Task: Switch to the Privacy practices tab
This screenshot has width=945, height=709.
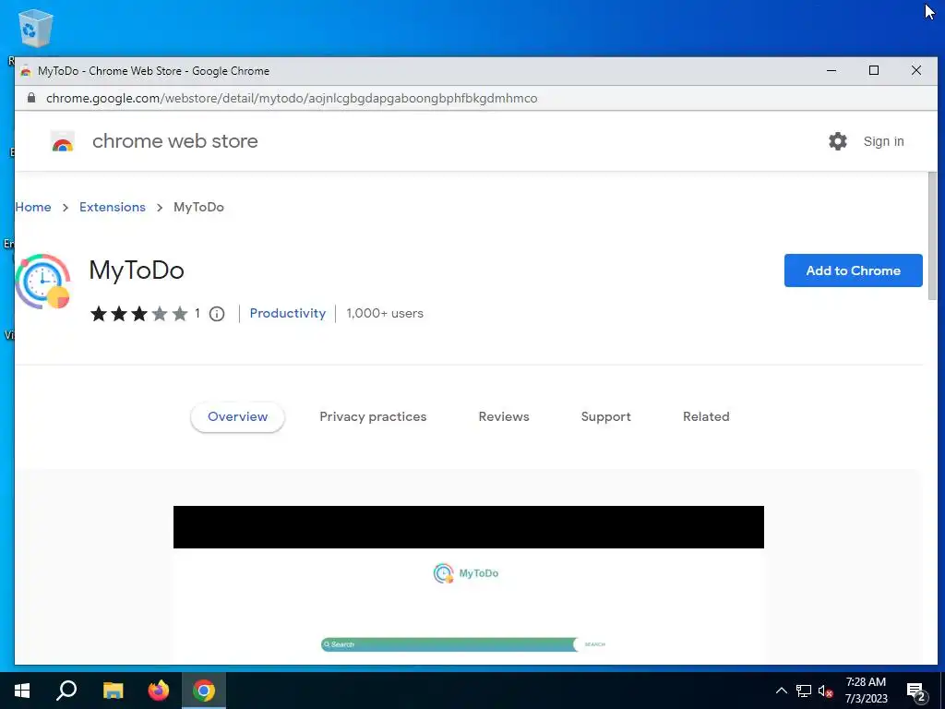Action: pyautogui.click(x=373, y=416)
